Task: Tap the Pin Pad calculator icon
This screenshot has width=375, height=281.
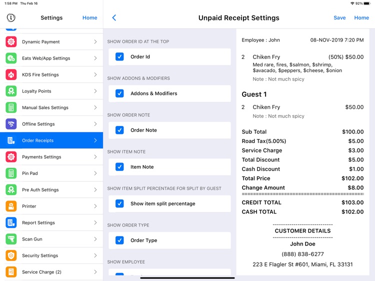Action: pyautogui.click(x=11, y=173)
